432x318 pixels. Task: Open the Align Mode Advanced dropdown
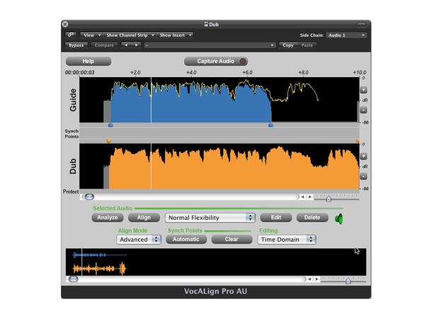click(139, 240)
